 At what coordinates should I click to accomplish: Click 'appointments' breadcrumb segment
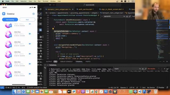coord(63,13)
